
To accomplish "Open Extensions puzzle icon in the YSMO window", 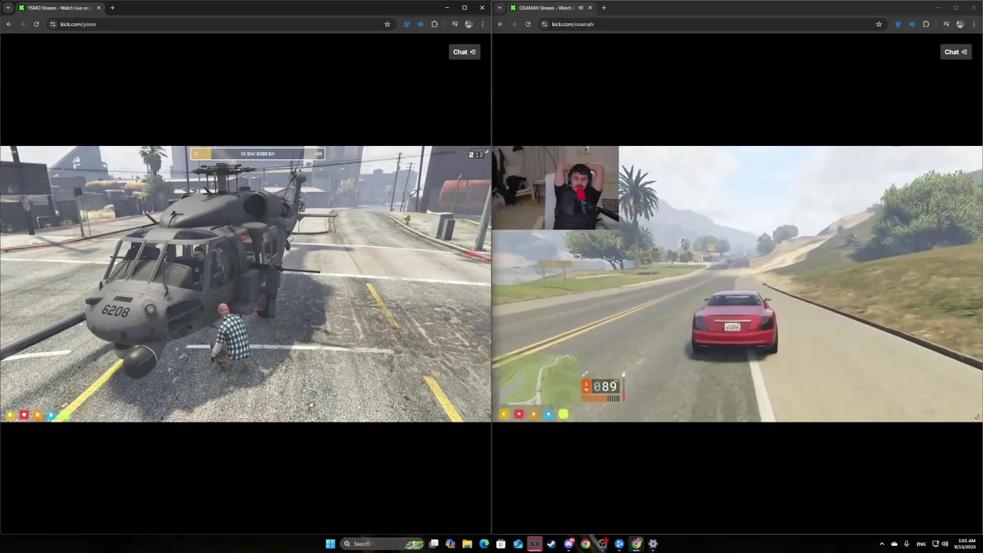I will coord(435,24).
